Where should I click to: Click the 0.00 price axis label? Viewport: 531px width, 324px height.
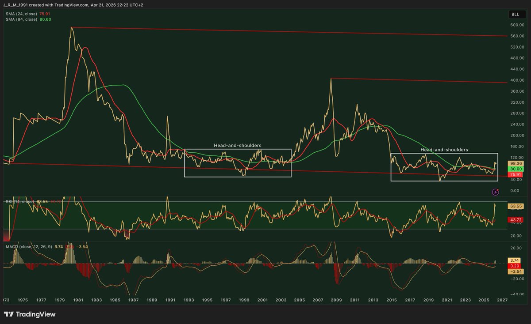coord(515,191)
